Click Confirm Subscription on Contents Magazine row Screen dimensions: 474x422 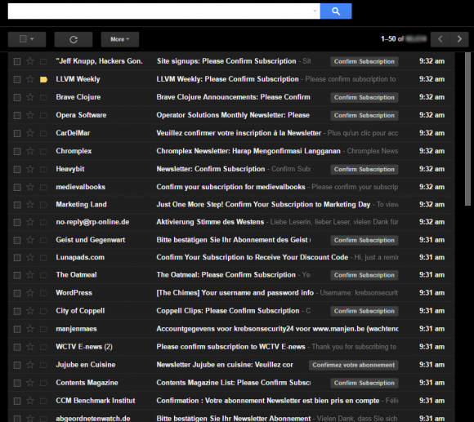click(x=364, y=383)
